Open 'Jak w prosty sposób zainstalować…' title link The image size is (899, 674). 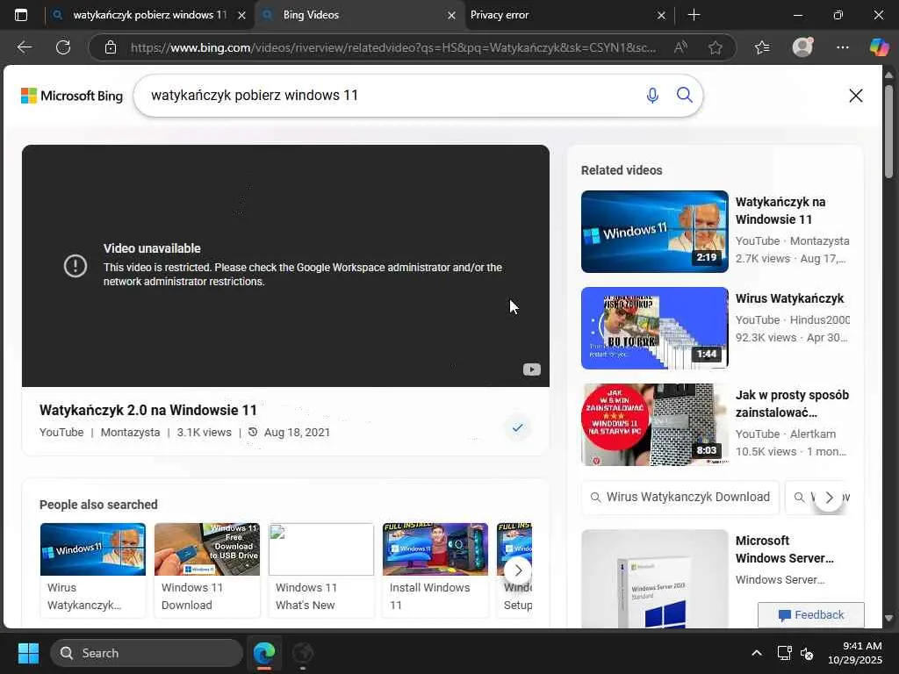792,404
